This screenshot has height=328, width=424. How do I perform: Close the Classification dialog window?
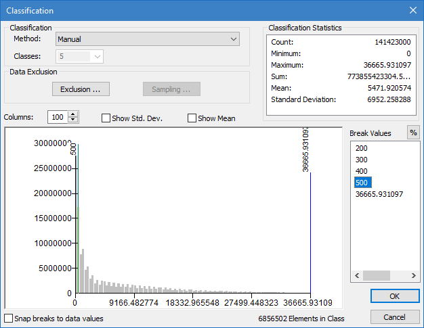tap(412, 11)
